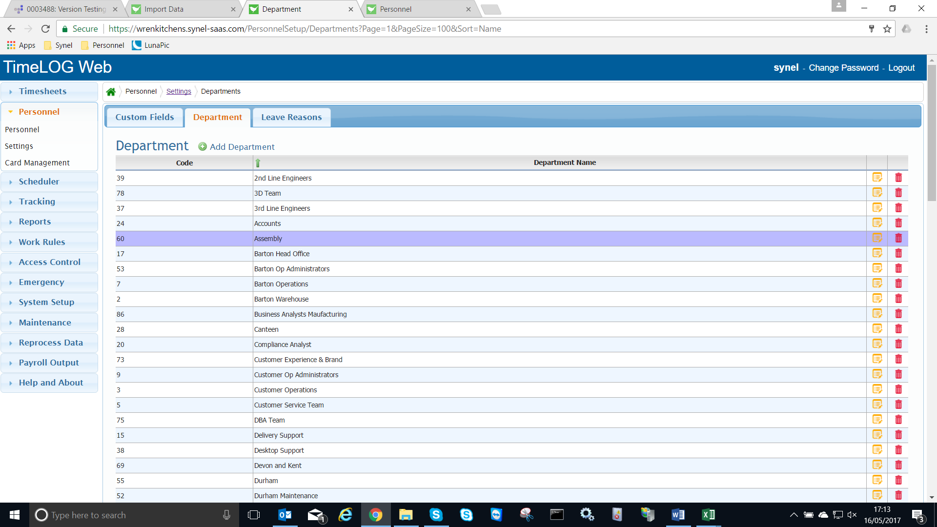Delete the Barton Op Administrators row

coord(898,268)
